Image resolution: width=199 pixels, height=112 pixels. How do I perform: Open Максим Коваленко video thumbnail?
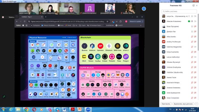pyautogui.click(x=69, y=9)
